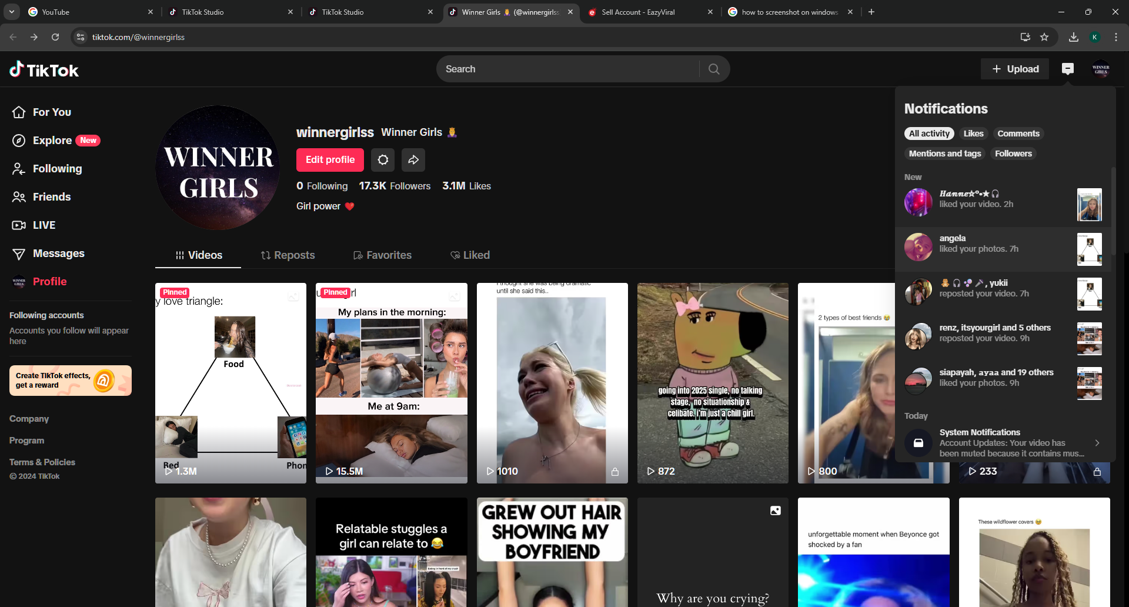Open Create TikTok effects banner
The width and height of the screenshot is (1129, 607).
[71, 381]
